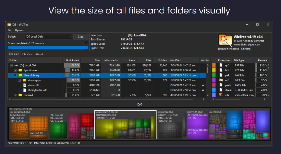Click the .vdi virtual disk cube icon
281x154 pixels.
(x=221, y=95)
